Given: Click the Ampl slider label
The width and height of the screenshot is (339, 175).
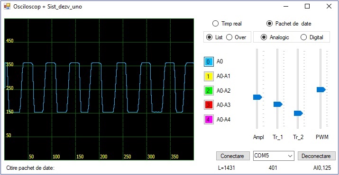Looking at the screenshot, I should click(x=258, y=137).
